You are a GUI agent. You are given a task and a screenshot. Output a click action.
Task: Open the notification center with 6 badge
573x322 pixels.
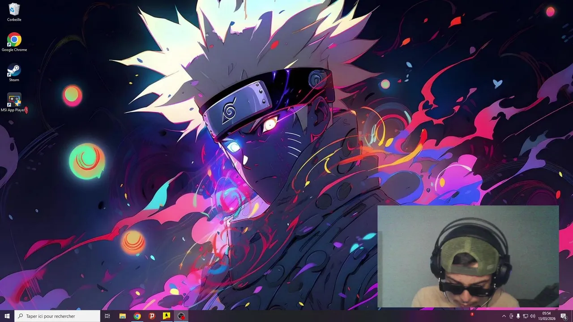click(x=564, y=316)
